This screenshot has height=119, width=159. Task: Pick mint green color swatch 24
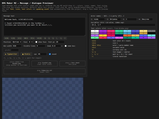click(x=95, y=38)
